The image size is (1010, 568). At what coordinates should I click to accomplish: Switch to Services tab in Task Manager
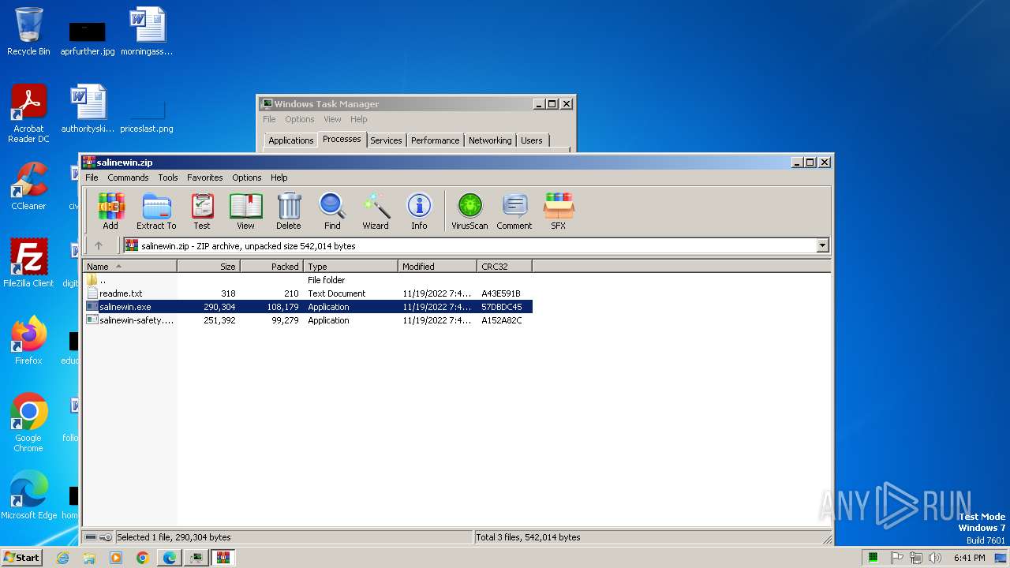click(x=386, y=140)
